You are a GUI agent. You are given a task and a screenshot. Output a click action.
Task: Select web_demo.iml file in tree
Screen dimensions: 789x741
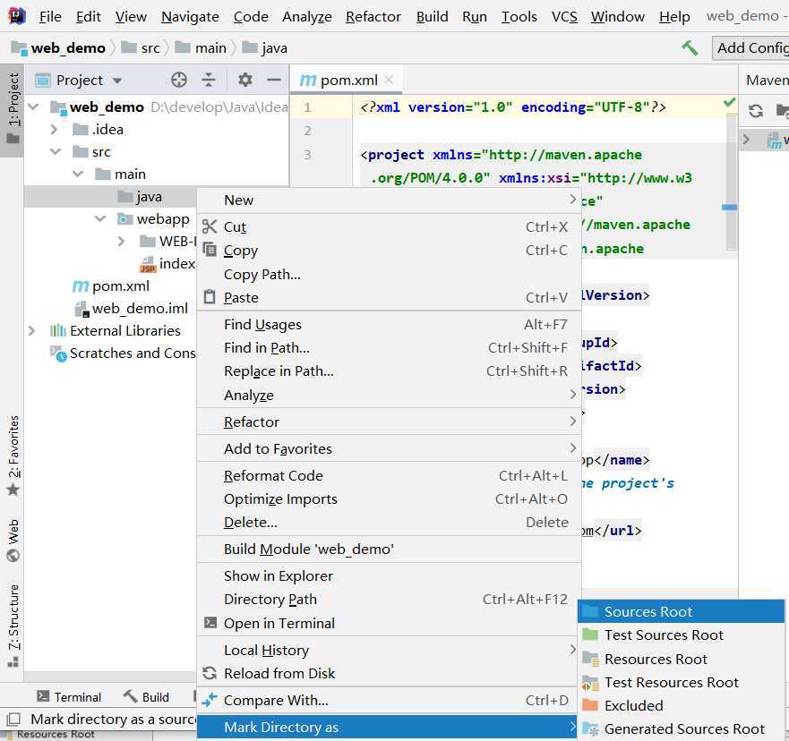pos(140,308)
